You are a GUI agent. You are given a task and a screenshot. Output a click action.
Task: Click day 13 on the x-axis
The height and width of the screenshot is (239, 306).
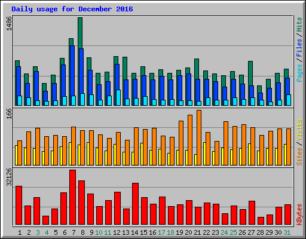pos(126,232)
